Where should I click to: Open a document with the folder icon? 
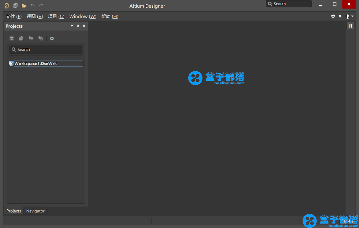coord(24,5)
